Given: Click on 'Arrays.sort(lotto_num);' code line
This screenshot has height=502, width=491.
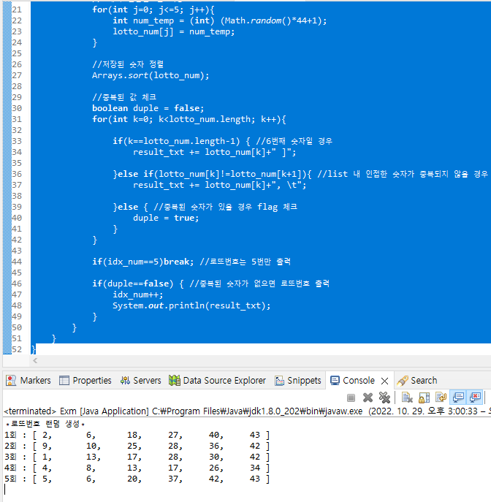Looking at the screenshot, I should [x=151, y=75].
